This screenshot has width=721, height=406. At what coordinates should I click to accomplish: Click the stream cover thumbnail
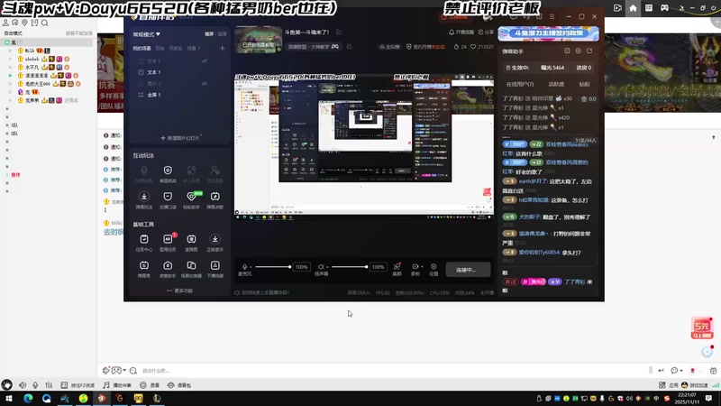click(258, 40)
